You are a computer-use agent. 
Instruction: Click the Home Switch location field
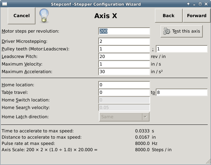(124, 100)
